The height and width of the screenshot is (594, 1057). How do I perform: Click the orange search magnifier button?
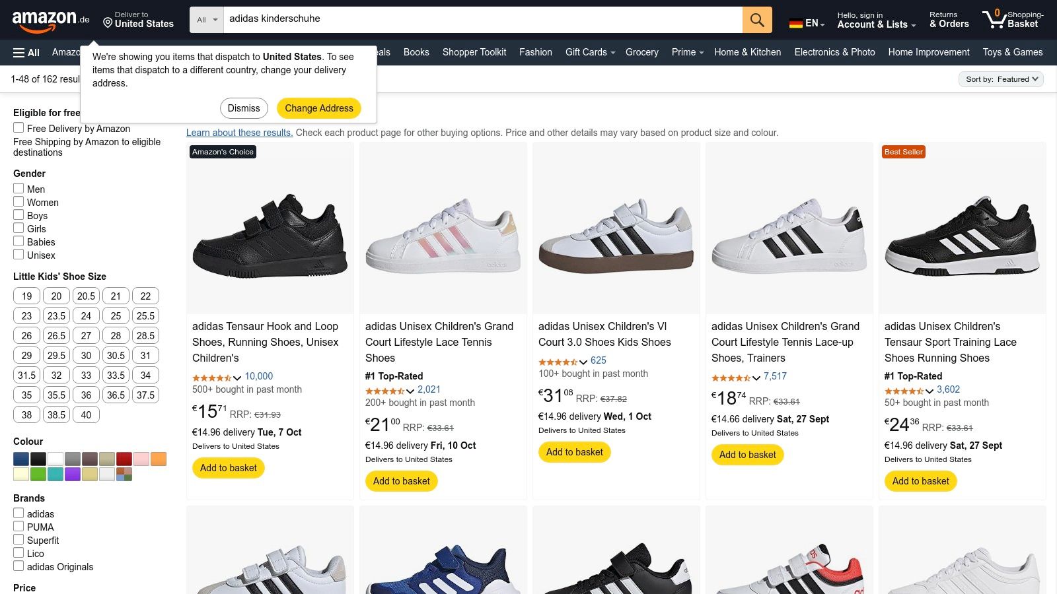pos(757,20)
